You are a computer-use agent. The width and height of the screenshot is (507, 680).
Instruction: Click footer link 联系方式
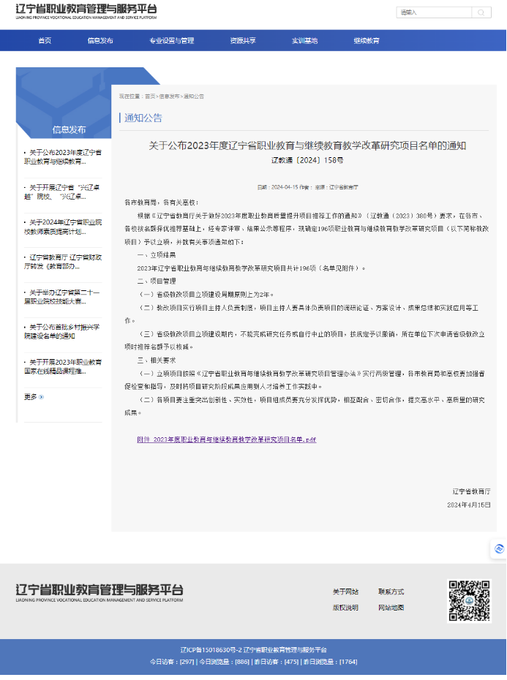click(391, 592)
